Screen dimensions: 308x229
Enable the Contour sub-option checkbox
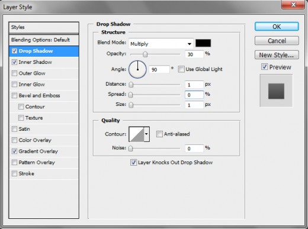21,107
